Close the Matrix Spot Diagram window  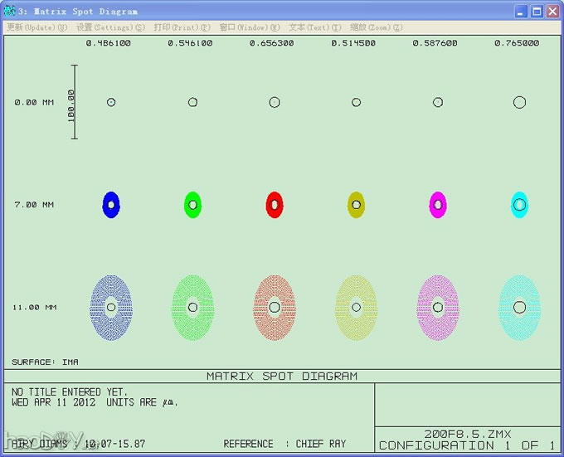tap(552, 12)
